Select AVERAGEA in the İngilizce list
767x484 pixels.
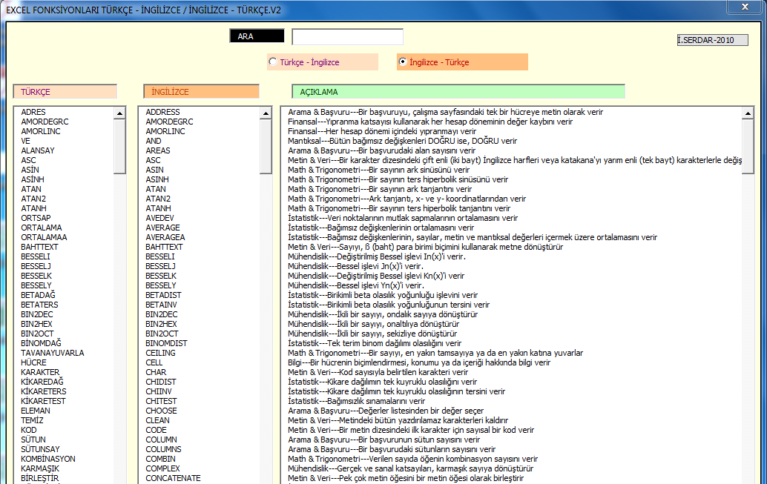tap(165, 237)
